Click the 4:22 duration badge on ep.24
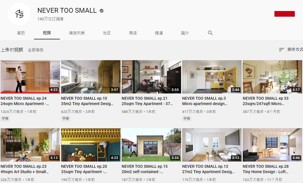The image size is (303, 183). tap(54, 90)
